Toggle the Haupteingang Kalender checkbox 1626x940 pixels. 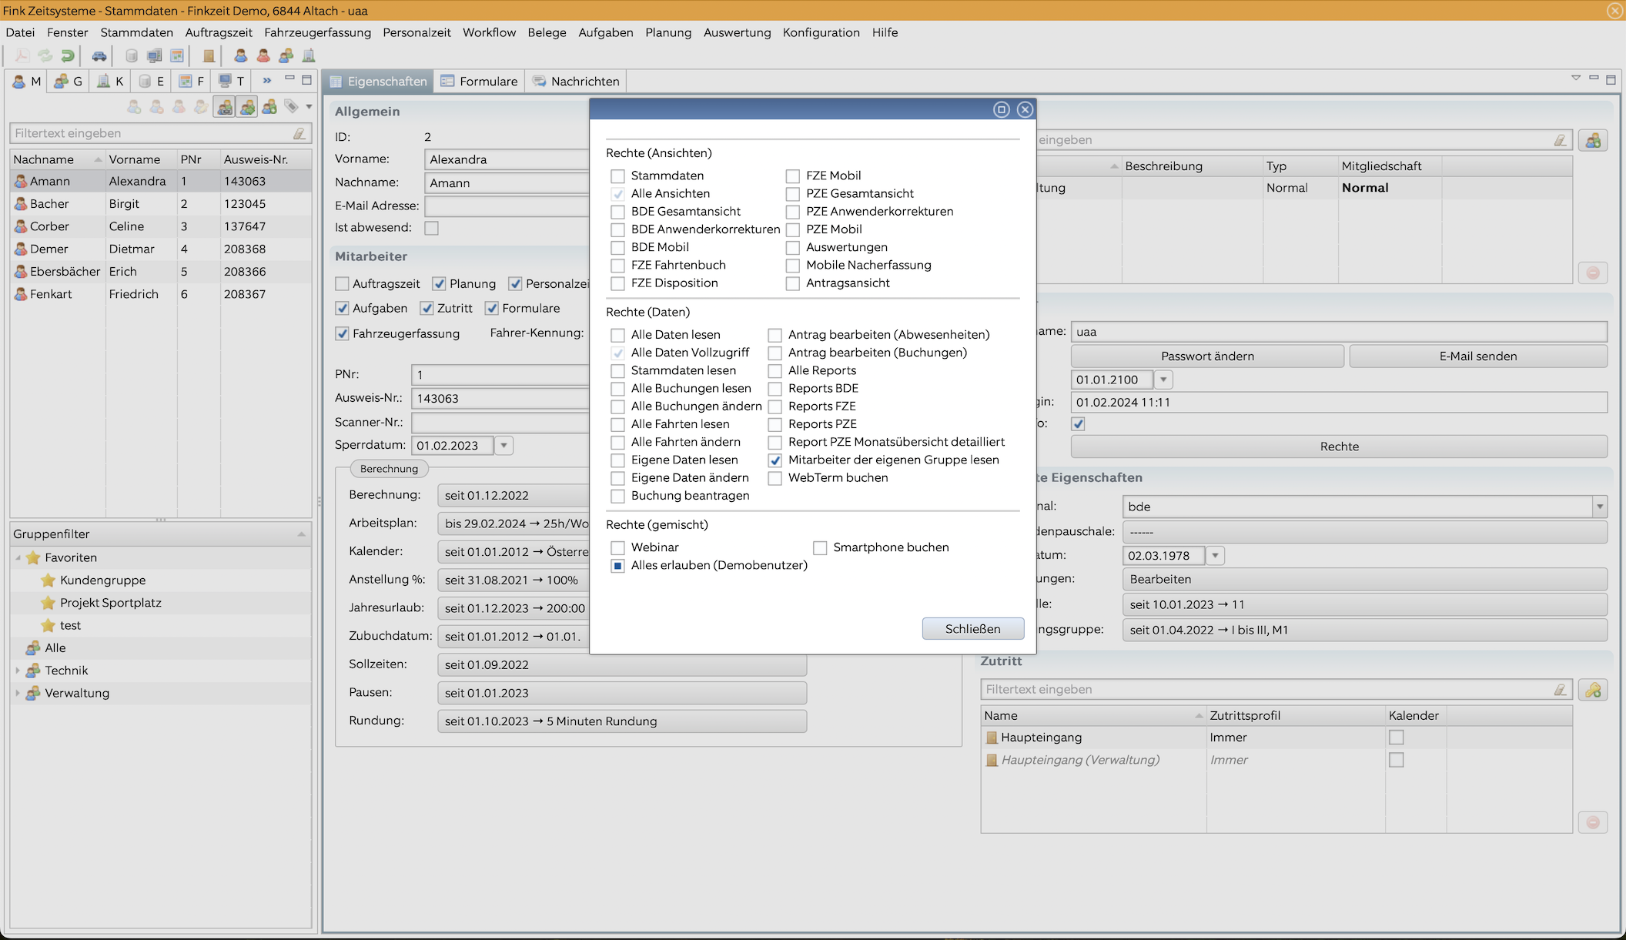[x=1396, y=738]
